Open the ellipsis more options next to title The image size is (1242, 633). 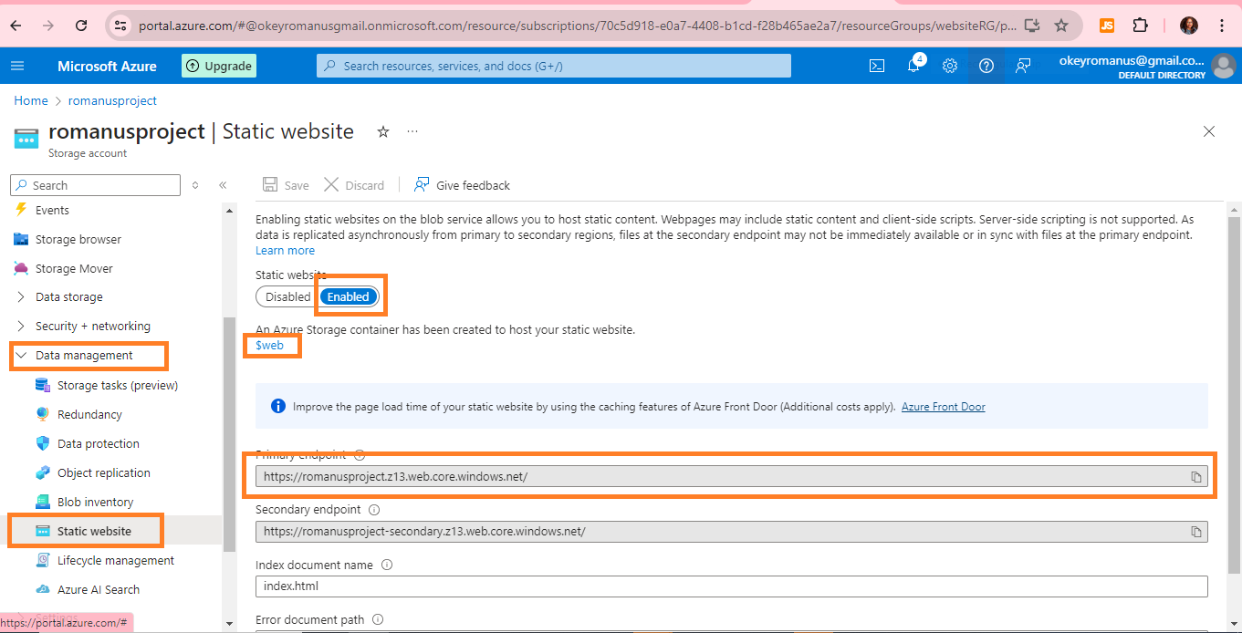coord(412,132)
